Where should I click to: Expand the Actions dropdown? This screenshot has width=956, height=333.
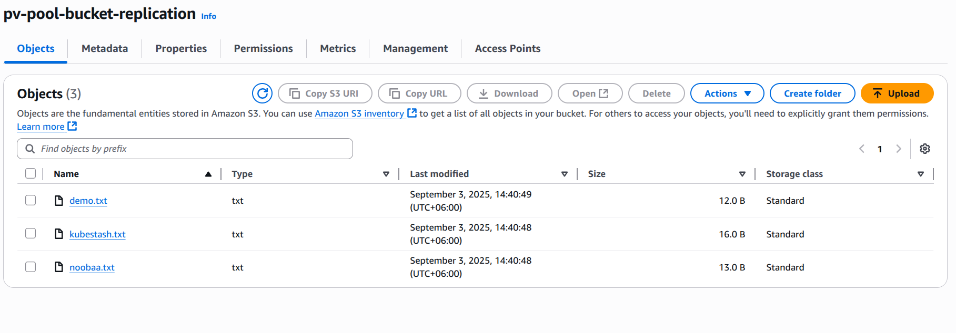tap(727, 93)
